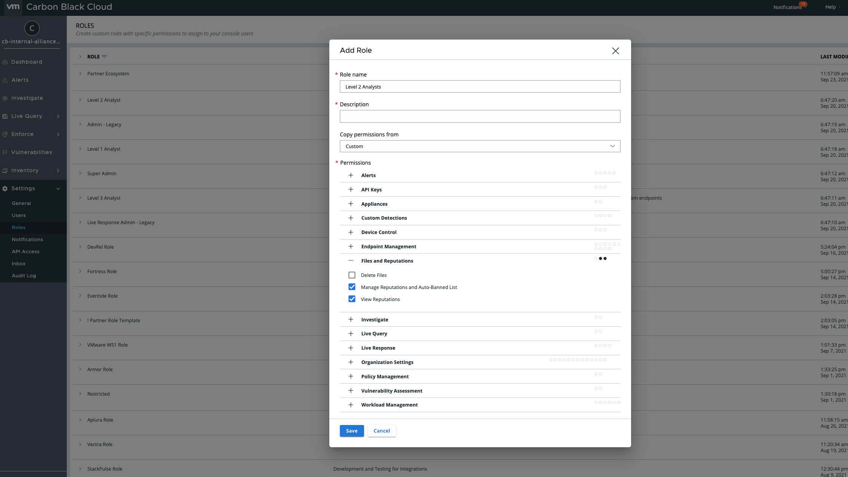Cancel the Add Role dialog
The width and height of the screenshot is (848, 477).
tap(382, 431)
